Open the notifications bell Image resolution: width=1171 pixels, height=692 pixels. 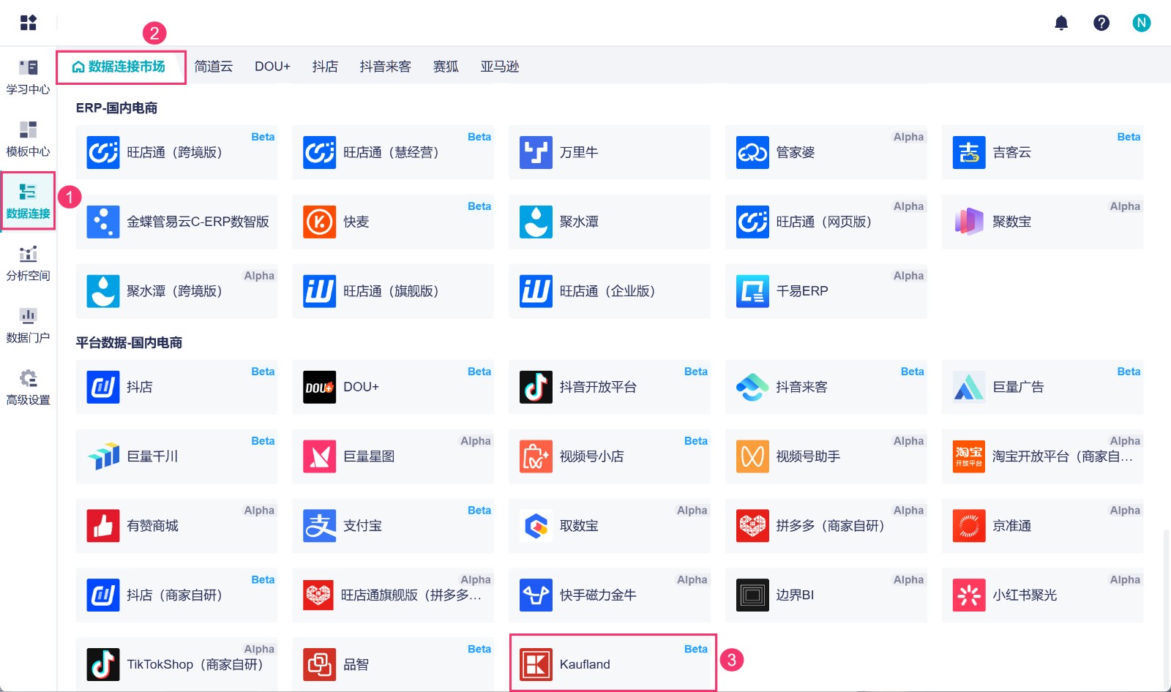coord(1061,23)
